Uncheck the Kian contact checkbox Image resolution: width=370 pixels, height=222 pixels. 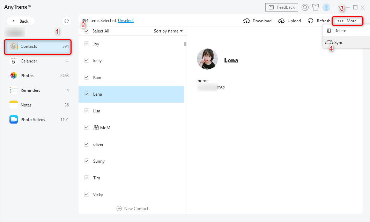click(x=87, y=77)
